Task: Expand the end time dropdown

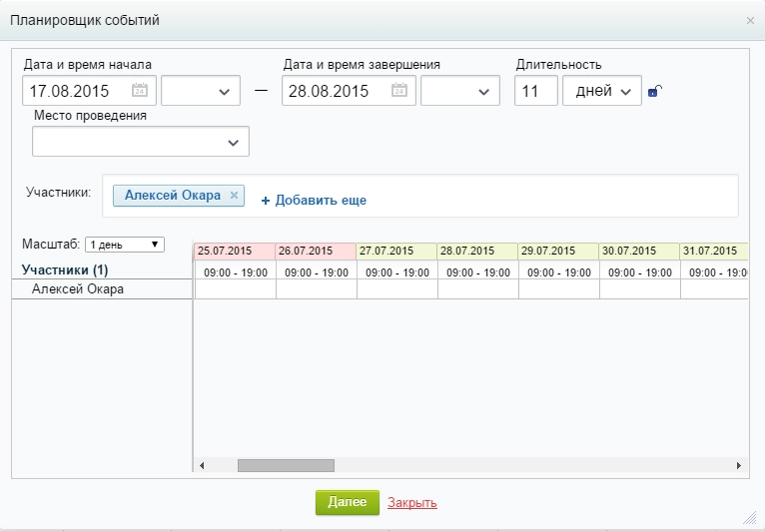Action: [x=460, y=91]
